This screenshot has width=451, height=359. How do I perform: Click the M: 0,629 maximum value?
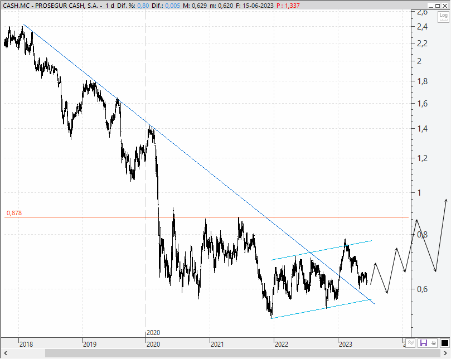click(195, 6)
